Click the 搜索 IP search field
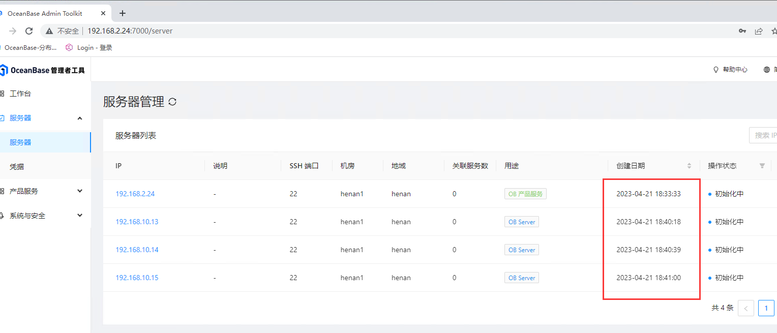Image resolution: width=777 pixels, height=333 pixels. (x=763, y=135)
